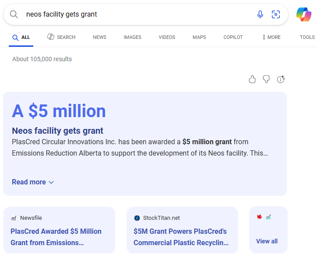Screen dimensions: 317x267
Task: Open $5M Grant Powers PlasCred's article link
Action: (181, 237)
